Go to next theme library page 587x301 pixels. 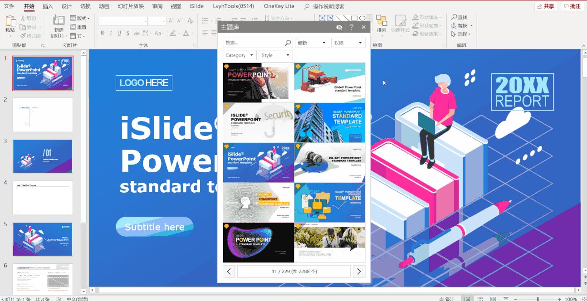pyautogui.click(x=359, y=272)
